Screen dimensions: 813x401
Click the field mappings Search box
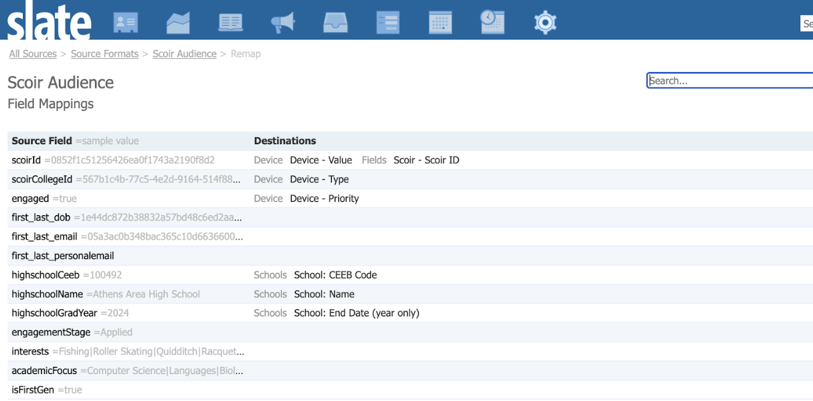pyautogui.click(x=730, y=80)
